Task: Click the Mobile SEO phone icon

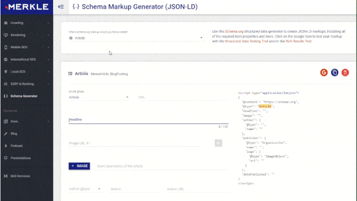Action: [5, 47]
